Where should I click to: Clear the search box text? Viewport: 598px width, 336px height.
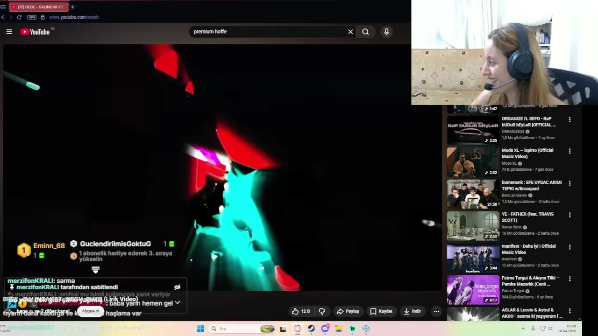(x=350, y=32)
